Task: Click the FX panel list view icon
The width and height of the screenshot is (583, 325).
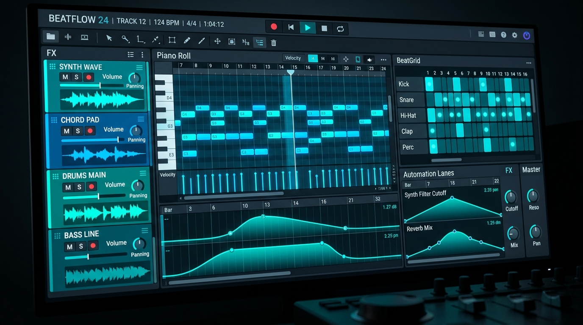Action: click(130, 55)
